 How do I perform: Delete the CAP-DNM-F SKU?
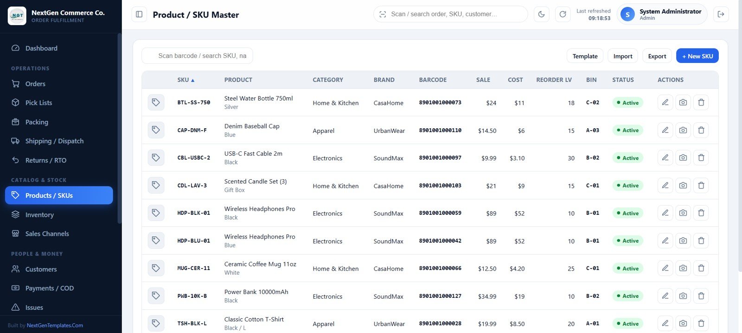tap(701, 130)
